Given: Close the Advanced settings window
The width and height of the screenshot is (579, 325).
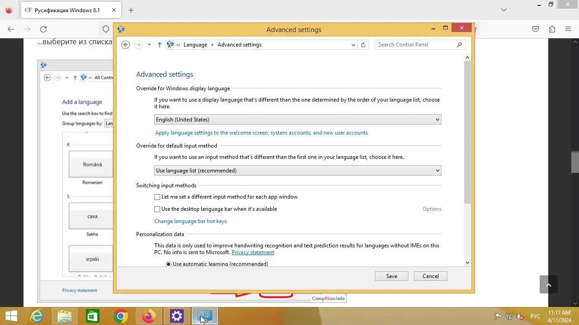Looking at the screenshot, I should tap(462, 28).
